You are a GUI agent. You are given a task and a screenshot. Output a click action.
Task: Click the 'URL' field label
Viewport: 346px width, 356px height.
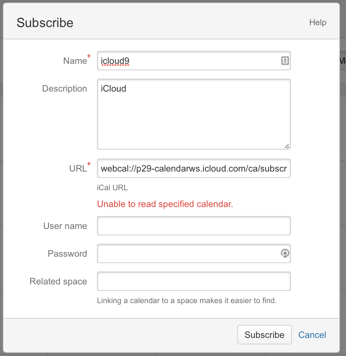78,168
